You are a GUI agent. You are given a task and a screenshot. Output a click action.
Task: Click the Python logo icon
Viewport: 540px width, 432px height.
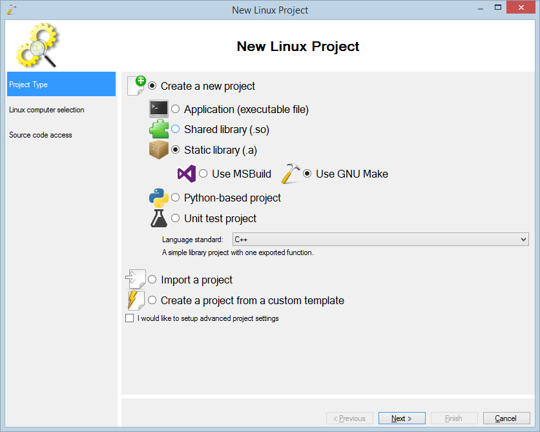pos(159,198)
